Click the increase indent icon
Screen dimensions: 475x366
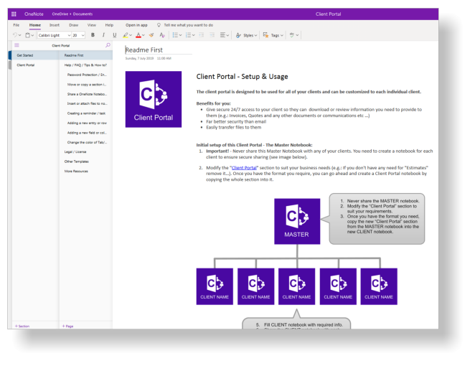pos(212,35)
